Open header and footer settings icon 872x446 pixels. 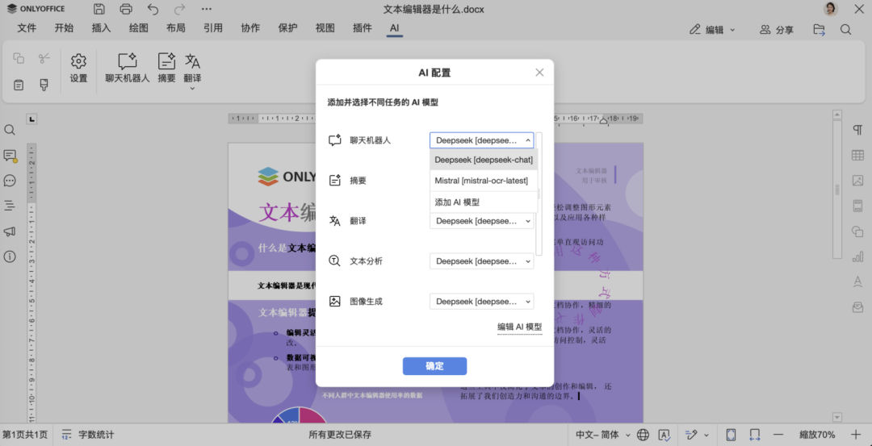tap(857, 206)
